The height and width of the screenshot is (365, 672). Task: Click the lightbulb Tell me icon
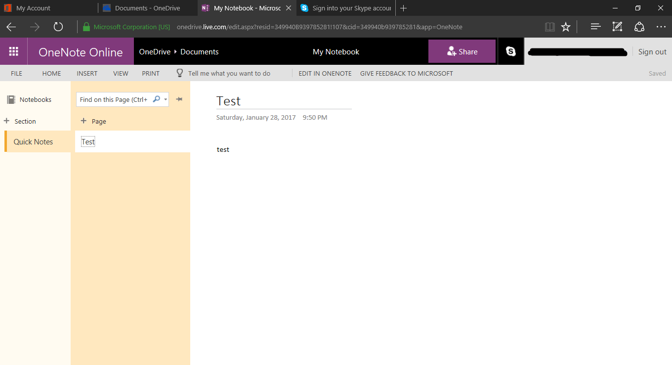(180, 73)
